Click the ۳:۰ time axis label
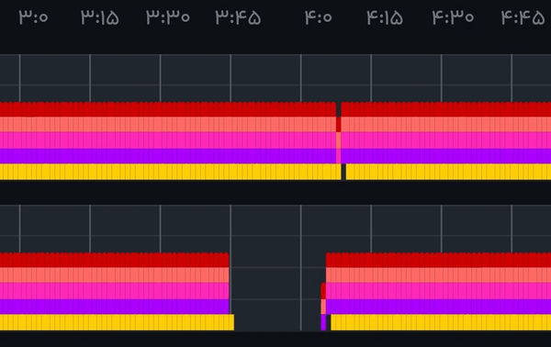 click(x=33, y=17)
